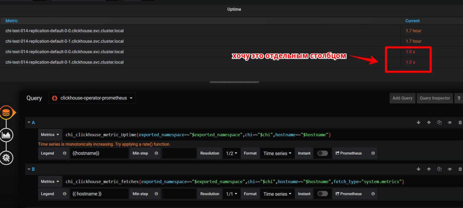Show Min step info icon in query A
The width and height of the screenshot is (463, 208).
click(156, 153)
